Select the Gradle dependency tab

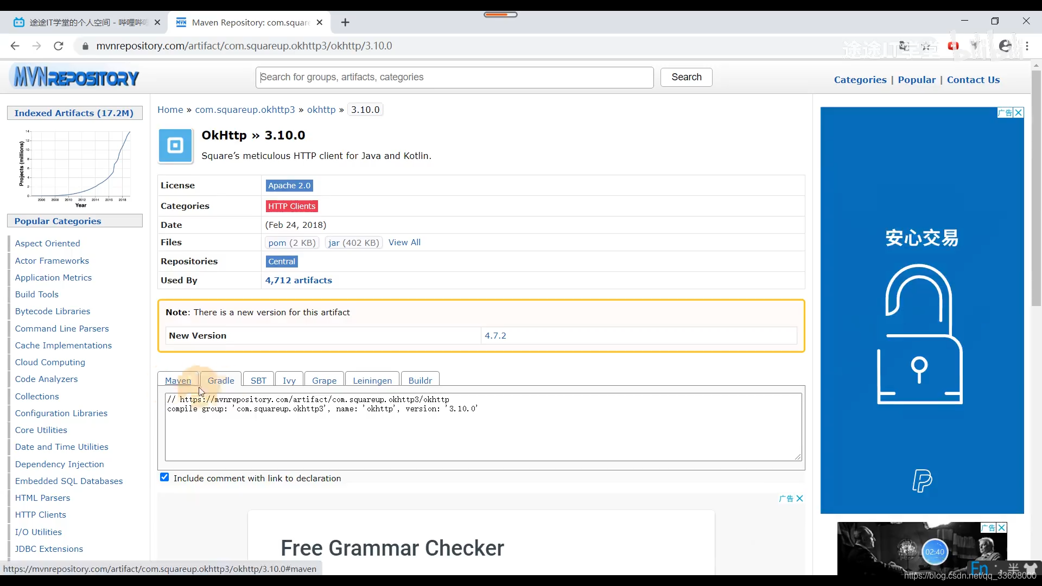[221, 380]
